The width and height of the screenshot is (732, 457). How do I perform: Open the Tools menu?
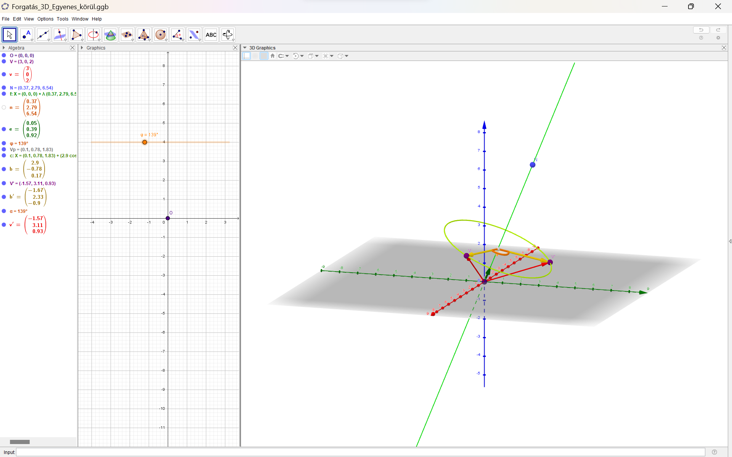(x=63, y=19)
